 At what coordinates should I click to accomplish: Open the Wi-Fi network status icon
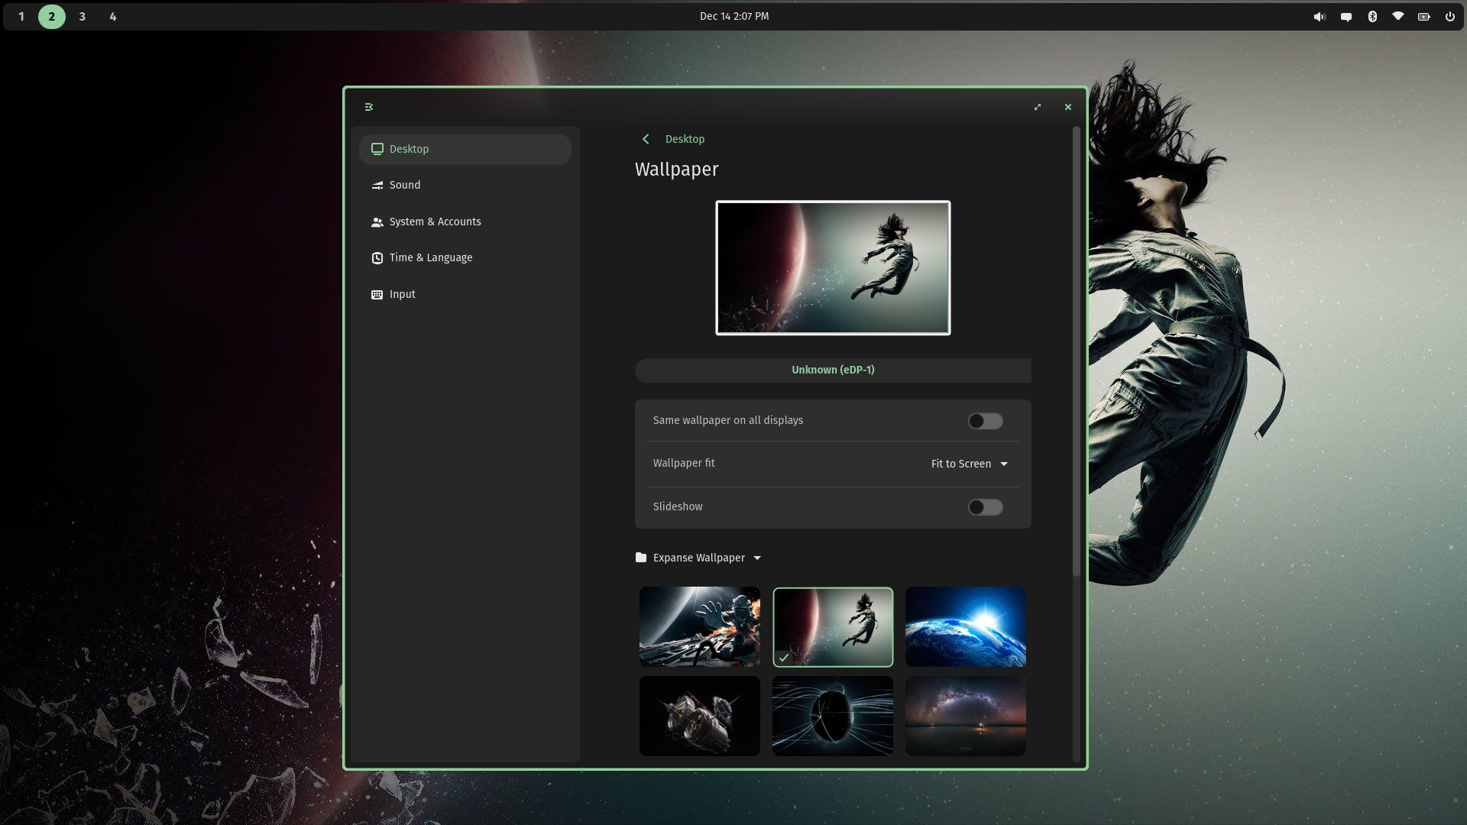point(1398,16)
